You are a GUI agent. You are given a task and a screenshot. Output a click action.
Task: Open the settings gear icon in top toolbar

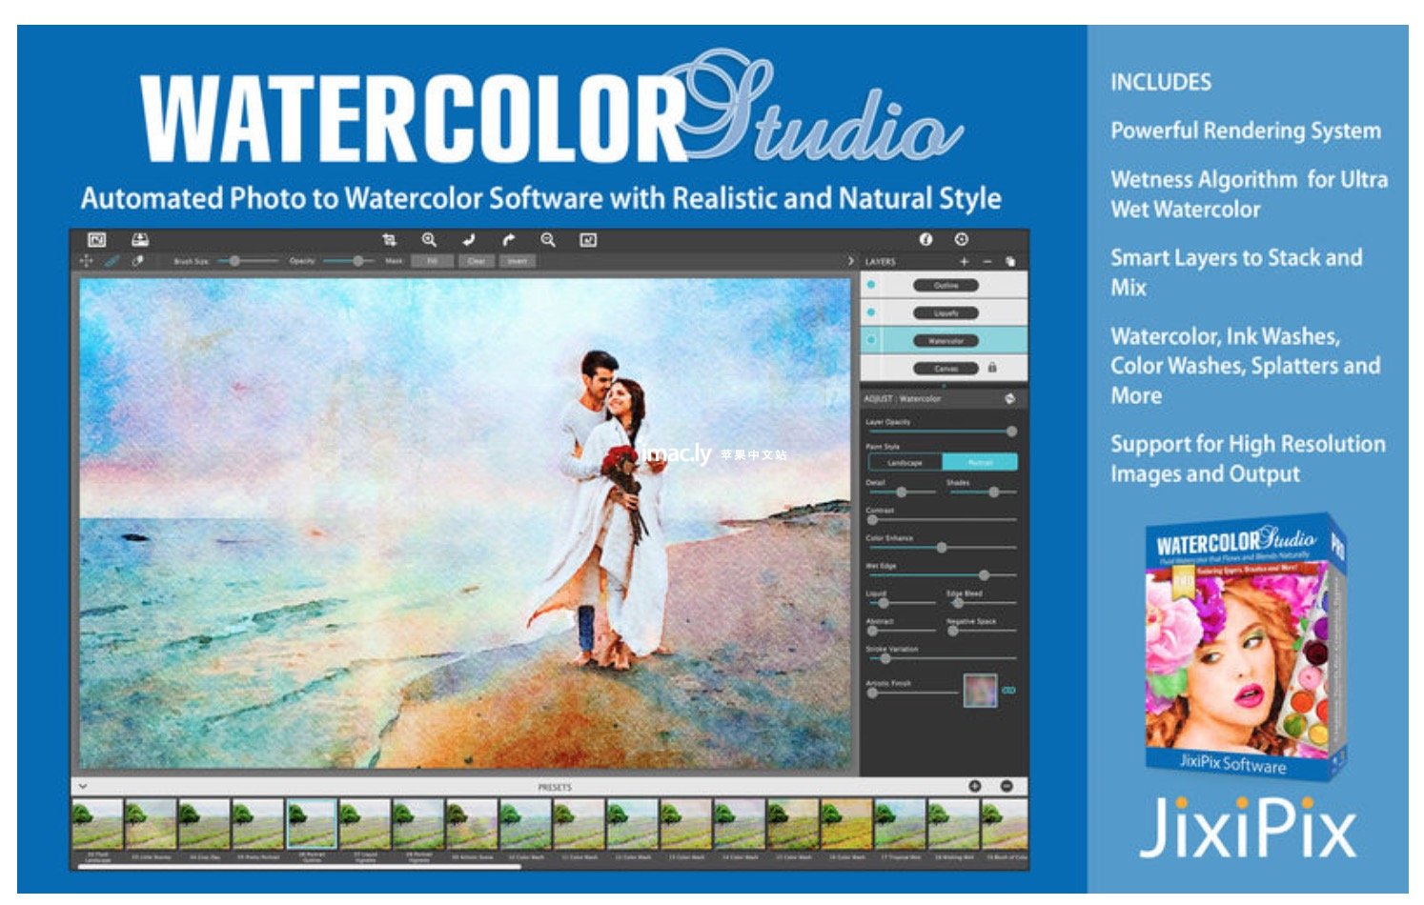point(962,239)
